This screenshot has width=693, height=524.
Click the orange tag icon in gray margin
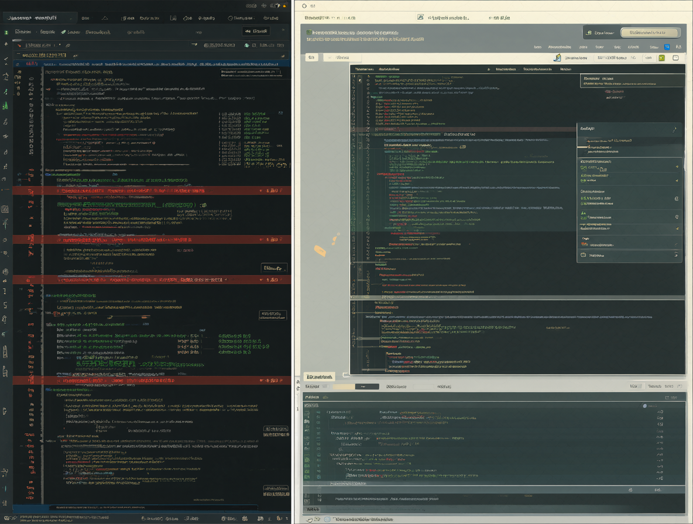[320, 251]
